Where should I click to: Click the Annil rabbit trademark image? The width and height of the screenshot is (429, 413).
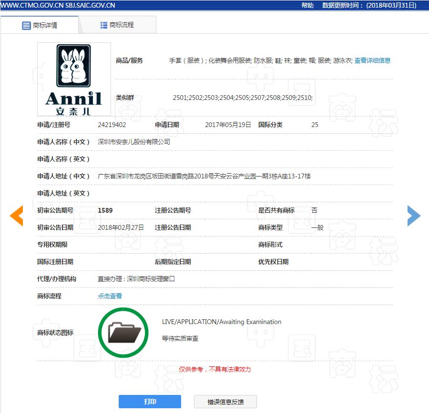(74, 79)
